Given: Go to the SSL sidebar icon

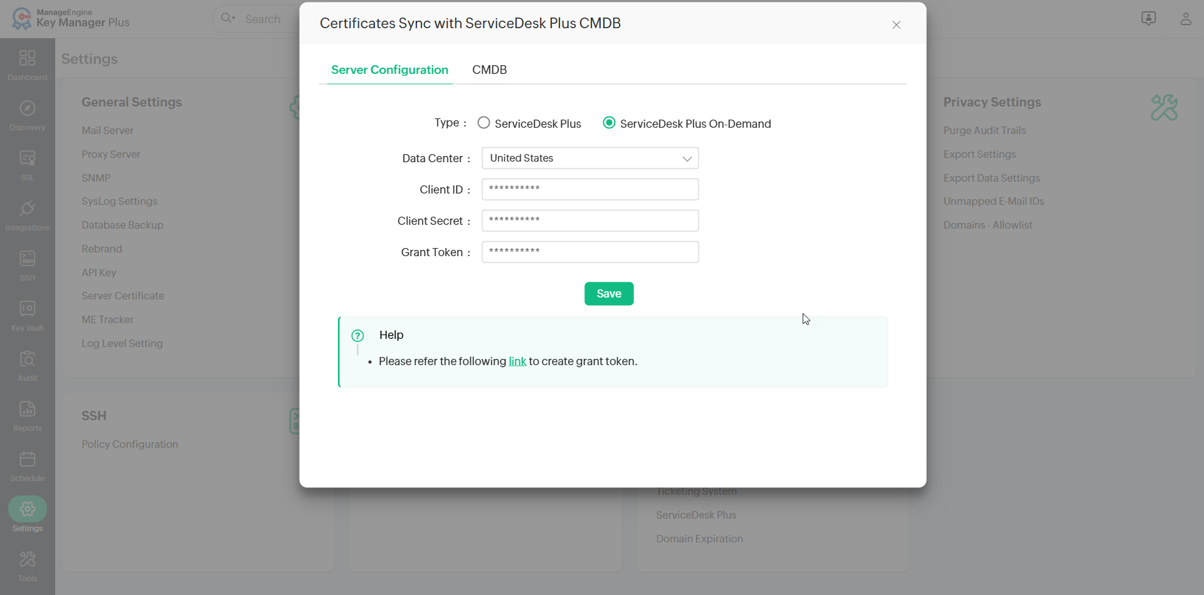Looking at the screenshot, I should pos(28,158).
